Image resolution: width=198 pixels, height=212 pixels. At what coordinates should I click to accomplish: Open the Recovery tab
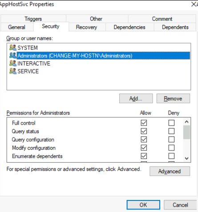pos(87,27)
